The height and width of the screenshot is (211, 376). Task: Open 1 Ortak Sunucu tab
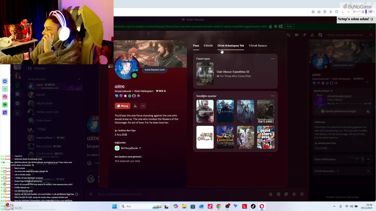pyautogui.click(x=258, y=45)
